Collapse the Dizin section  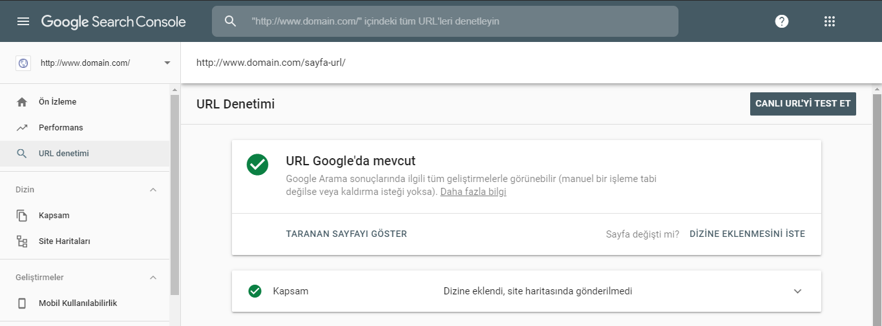pos(153,190)
